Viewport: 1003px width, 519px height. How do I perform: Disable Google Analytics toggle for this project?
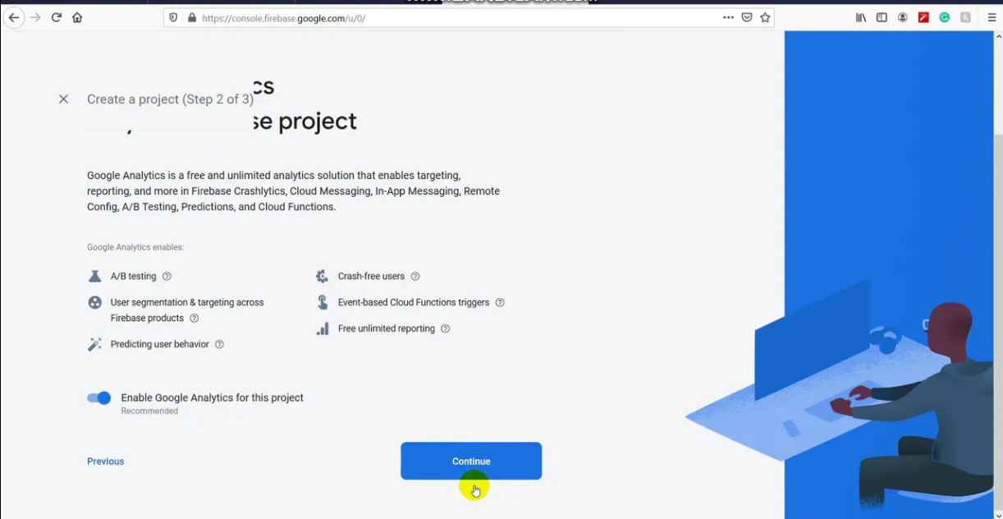pos(99,398)
